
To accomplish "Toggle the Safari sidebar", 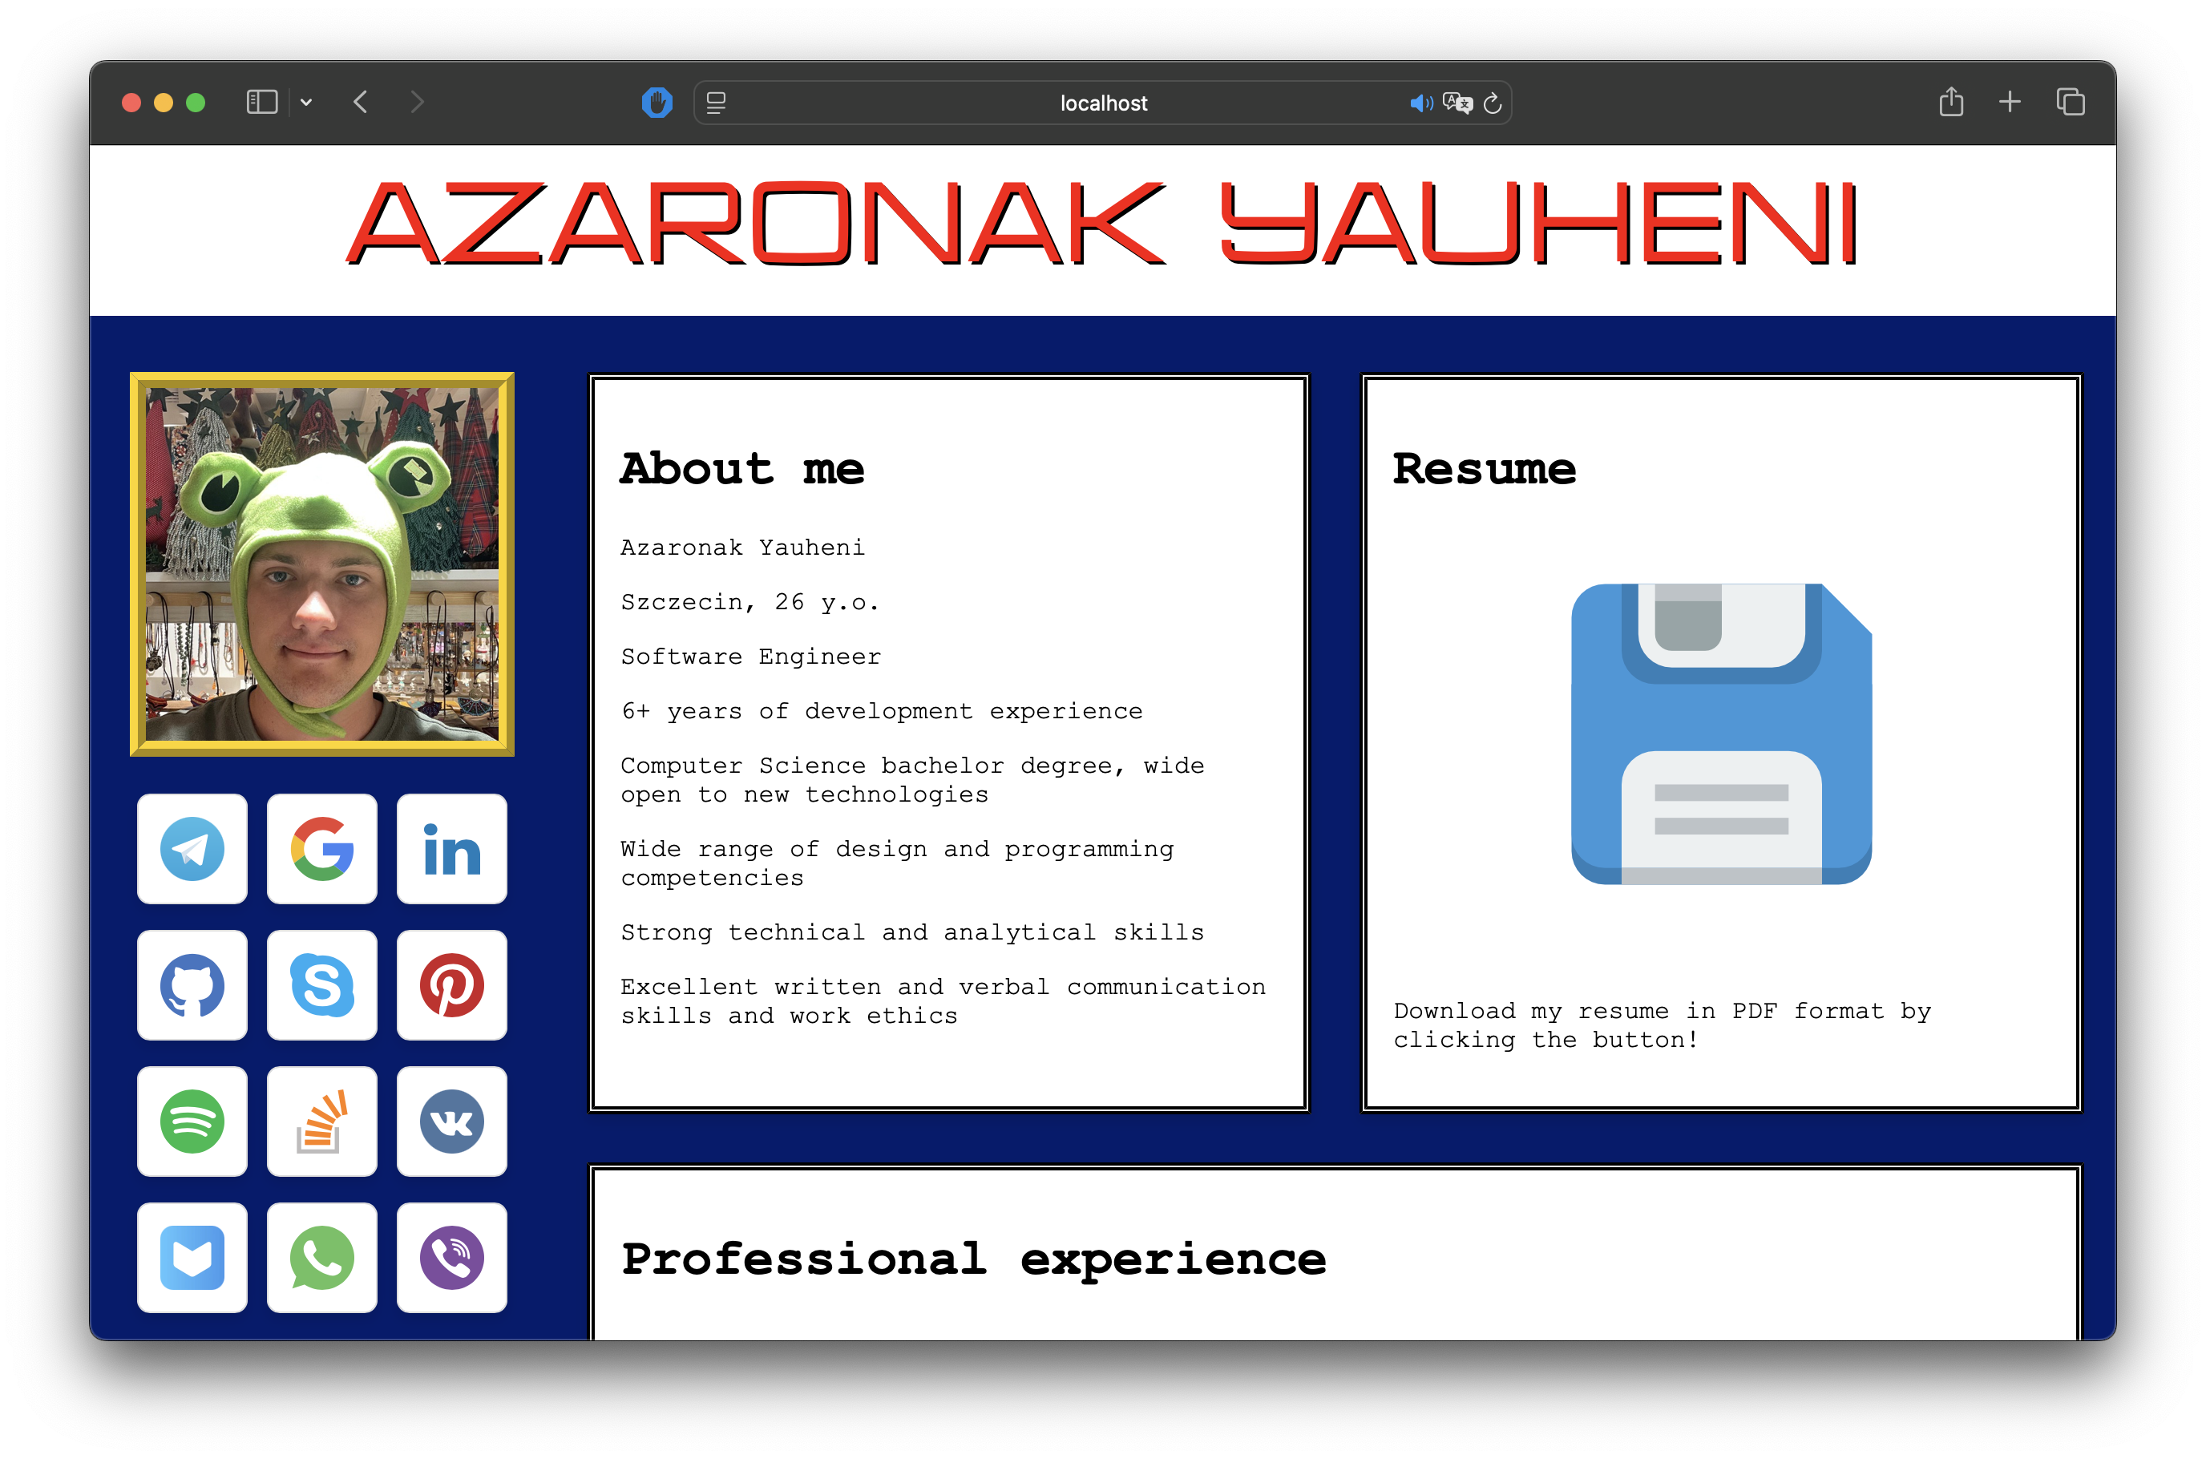I will pyautogui.click(x=261, y=103).
